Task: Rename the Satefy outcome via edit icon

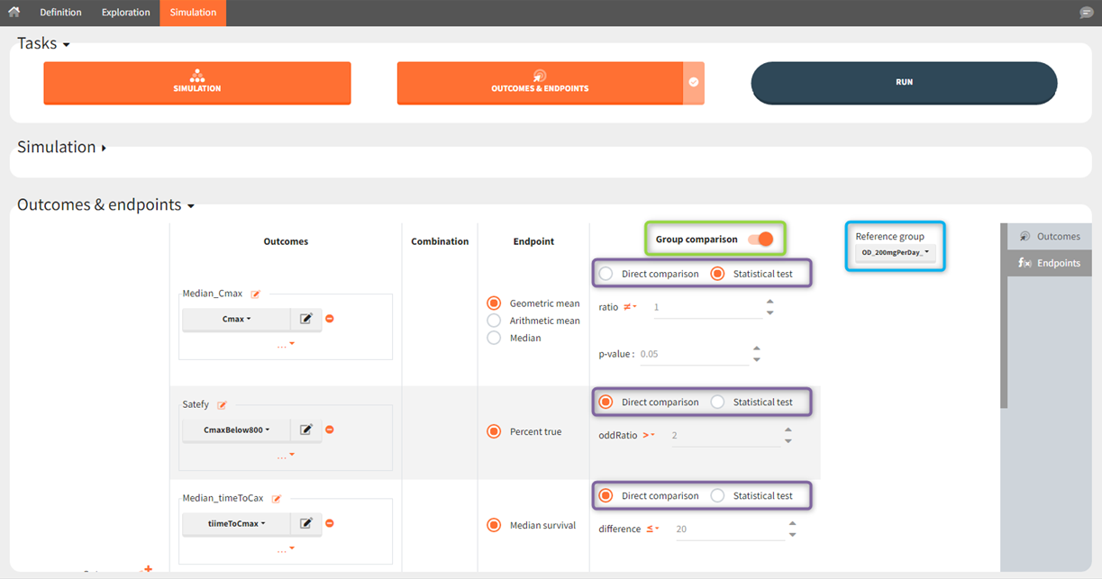Action: coord(222,405)
